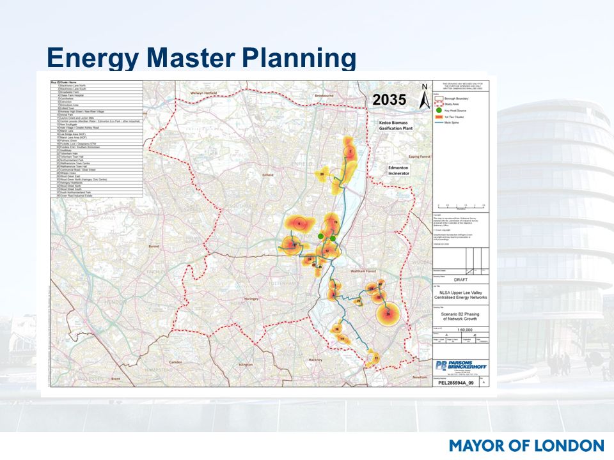Click the red dashed Study Area legend symbol
This screenshot has height=460, width=614.
439,104
